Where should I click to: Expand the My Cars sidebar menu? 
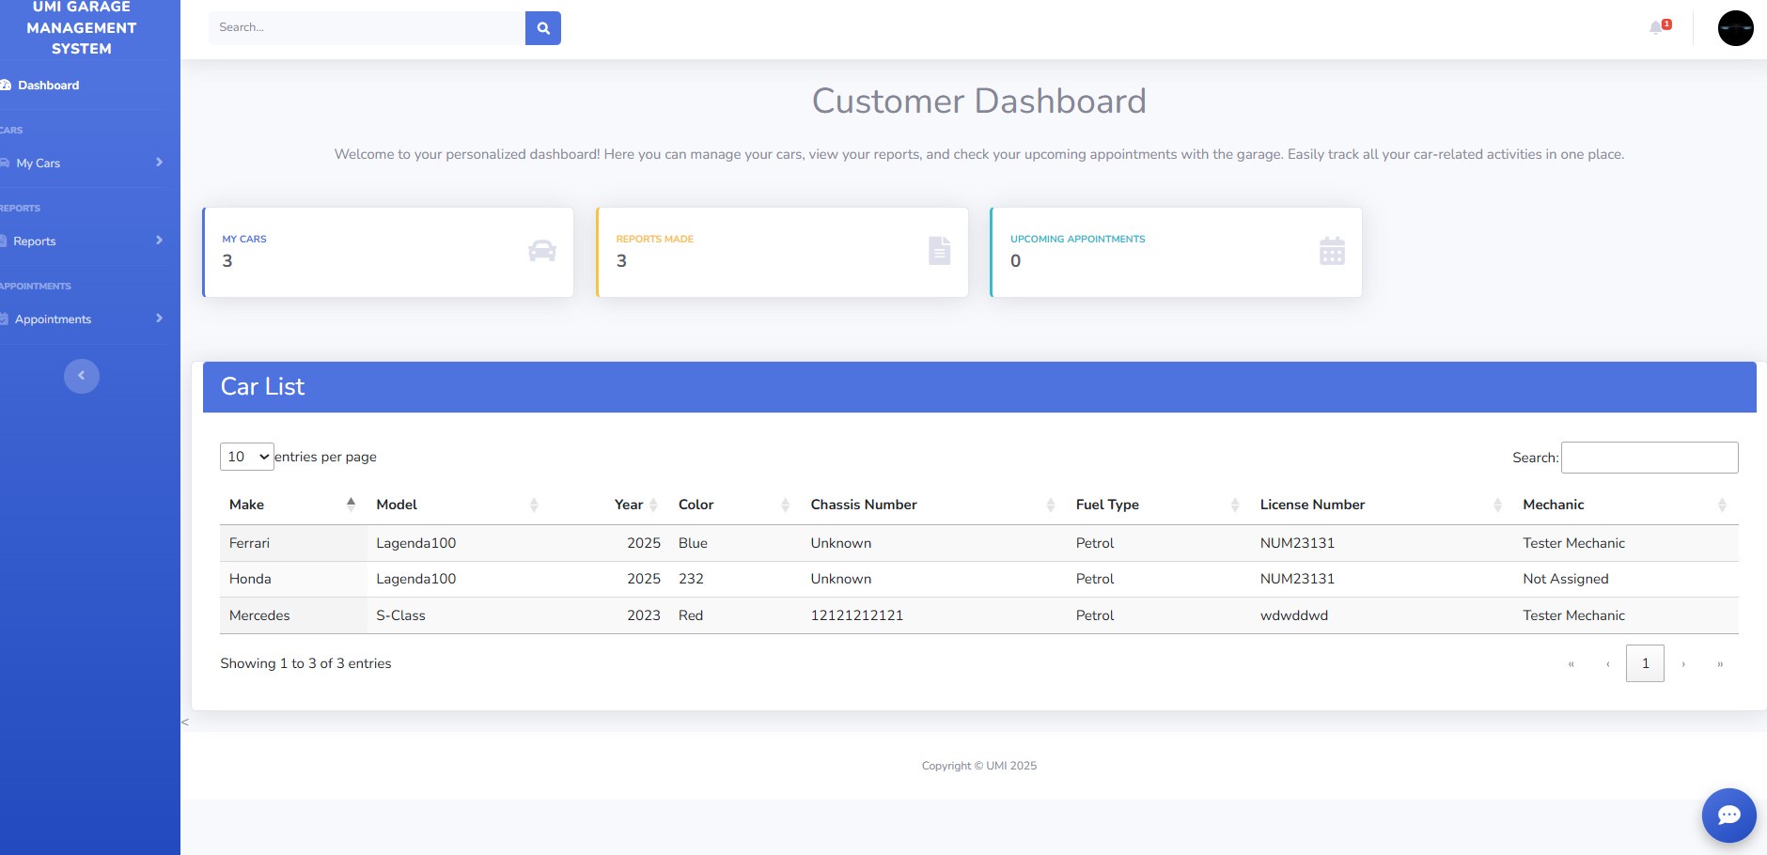(82, 163)
